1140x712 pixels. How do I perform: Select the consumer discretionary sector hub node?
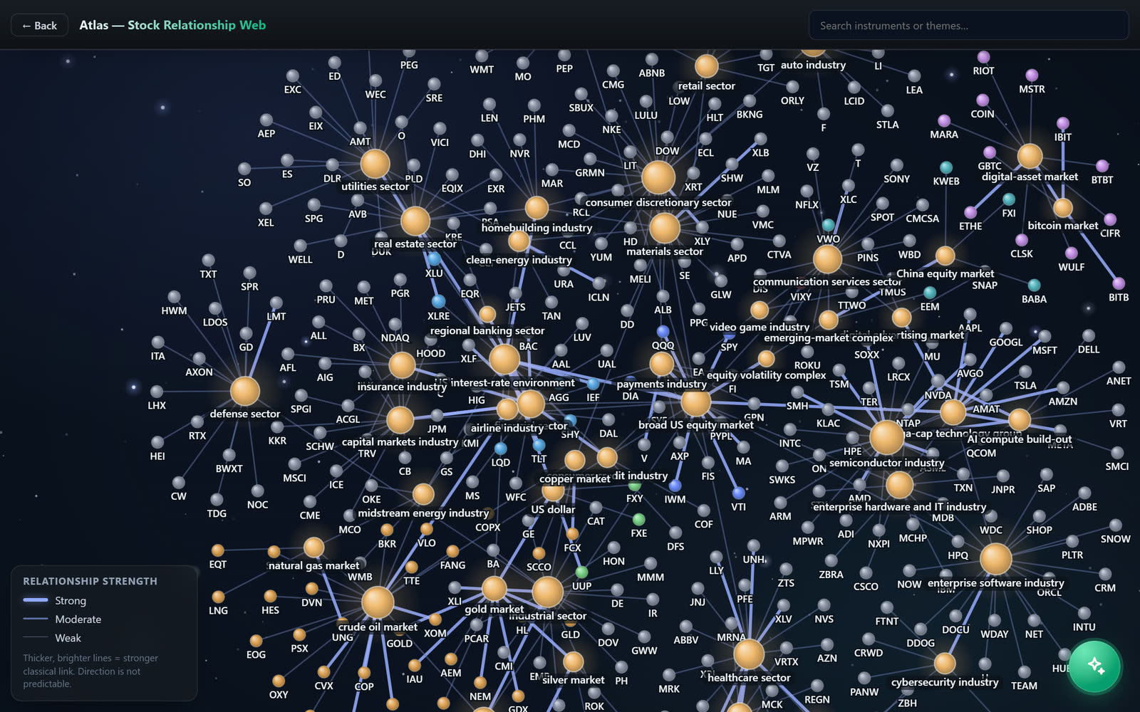(658, 177)
